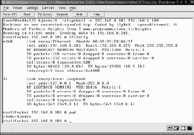Click the 'Members of Packets Knights Crew' line
Screen dimensions: 194x135
(77, 29)
